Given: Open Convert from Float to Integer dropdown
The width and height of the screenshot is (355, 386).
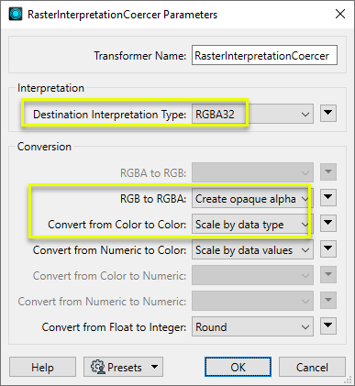Looking at the screenshot, I should [252, 326].
